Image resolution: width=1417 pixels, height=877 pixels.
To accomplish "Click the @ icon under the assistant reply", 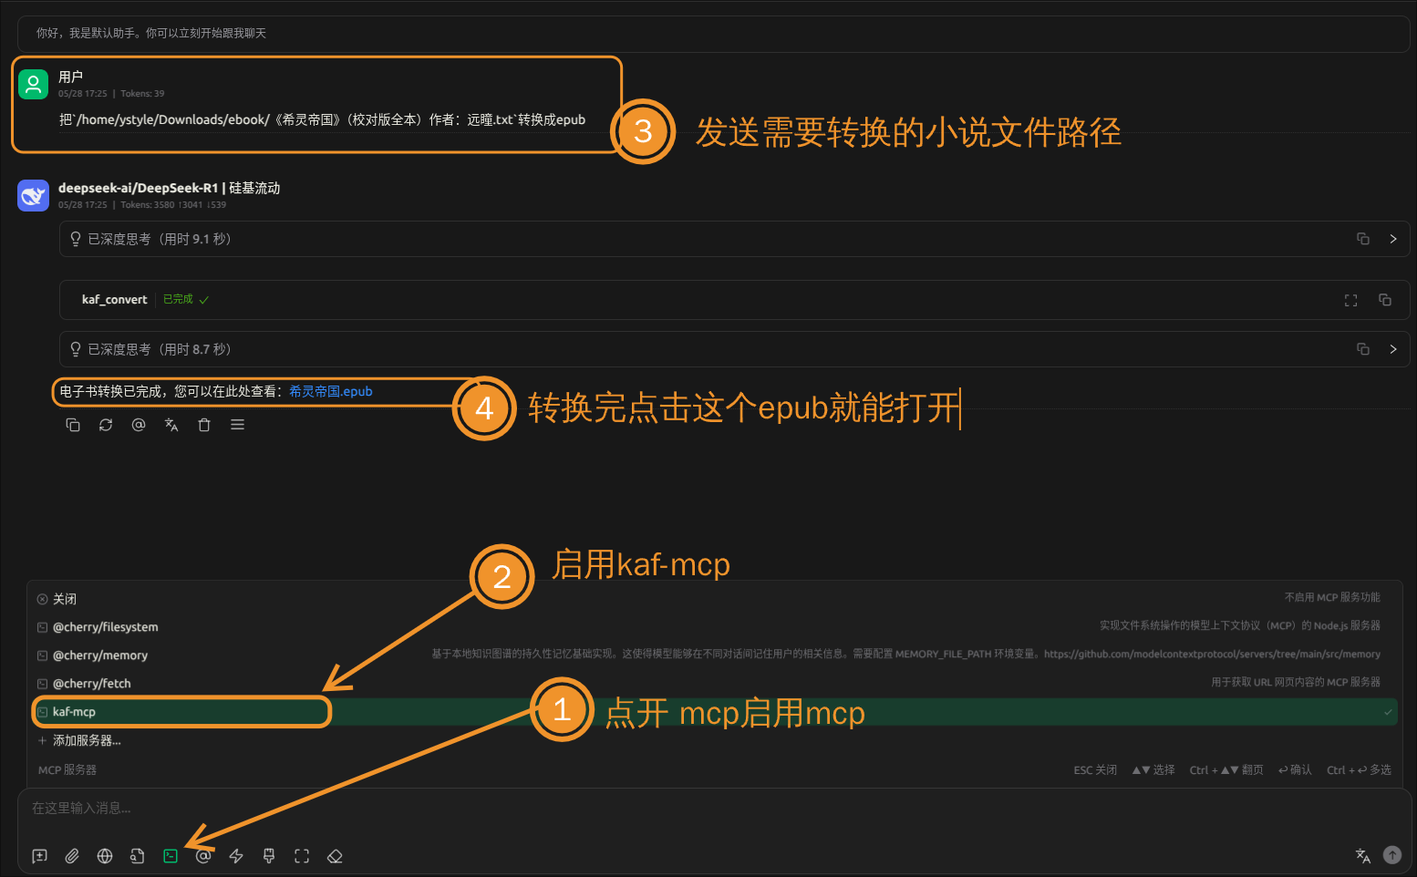I will [x=139, y=425].
